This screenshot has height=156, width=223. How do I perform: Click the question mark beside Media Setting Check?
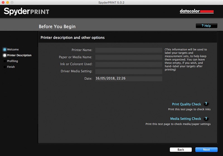(206, 119)
